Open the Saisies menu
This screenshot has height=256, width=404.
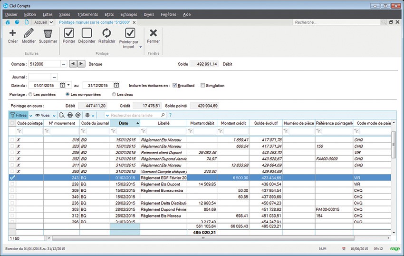(x=65, y=14)
